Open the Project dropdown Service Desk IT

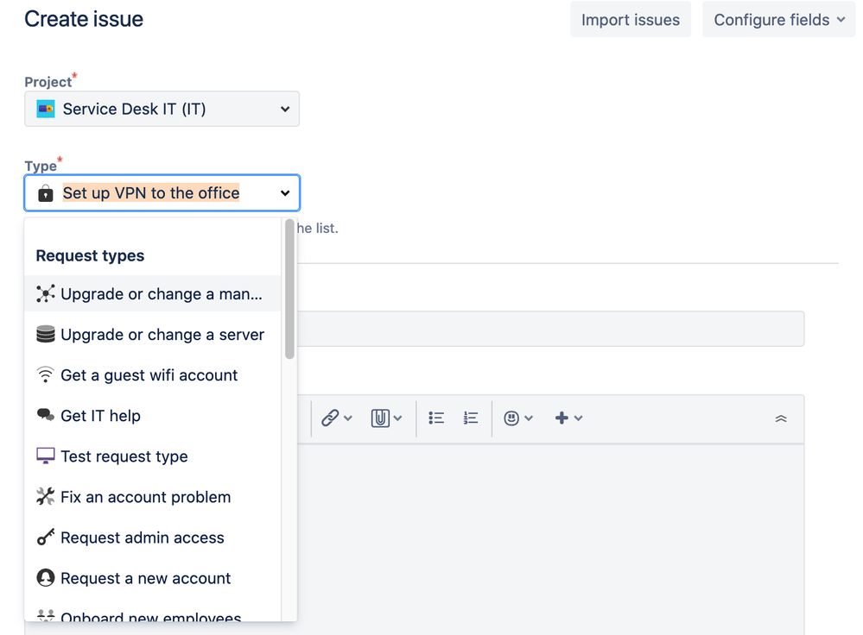[x=162, y=109]
